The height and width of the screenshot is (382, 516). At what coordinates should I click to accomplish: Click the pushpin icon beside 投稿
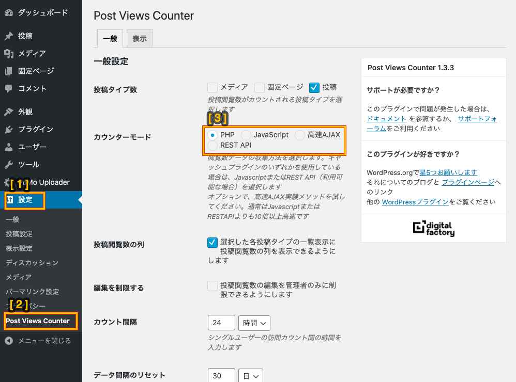9,36
